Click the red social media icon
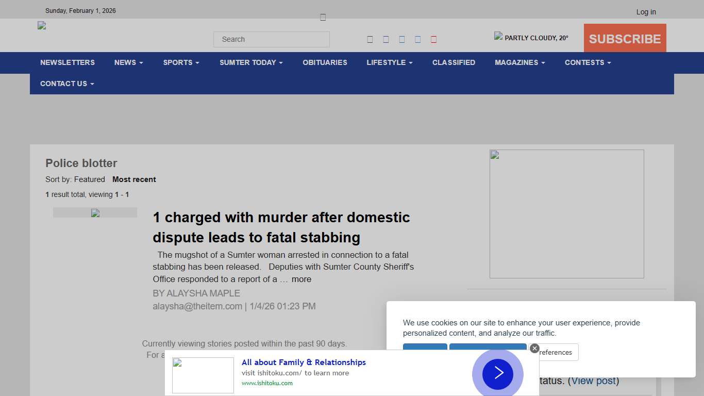 point(433,40)
